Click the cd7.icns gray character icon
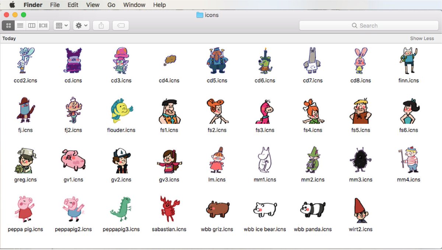This screenshot has width=442, height=250. click(x=313, y=61)
